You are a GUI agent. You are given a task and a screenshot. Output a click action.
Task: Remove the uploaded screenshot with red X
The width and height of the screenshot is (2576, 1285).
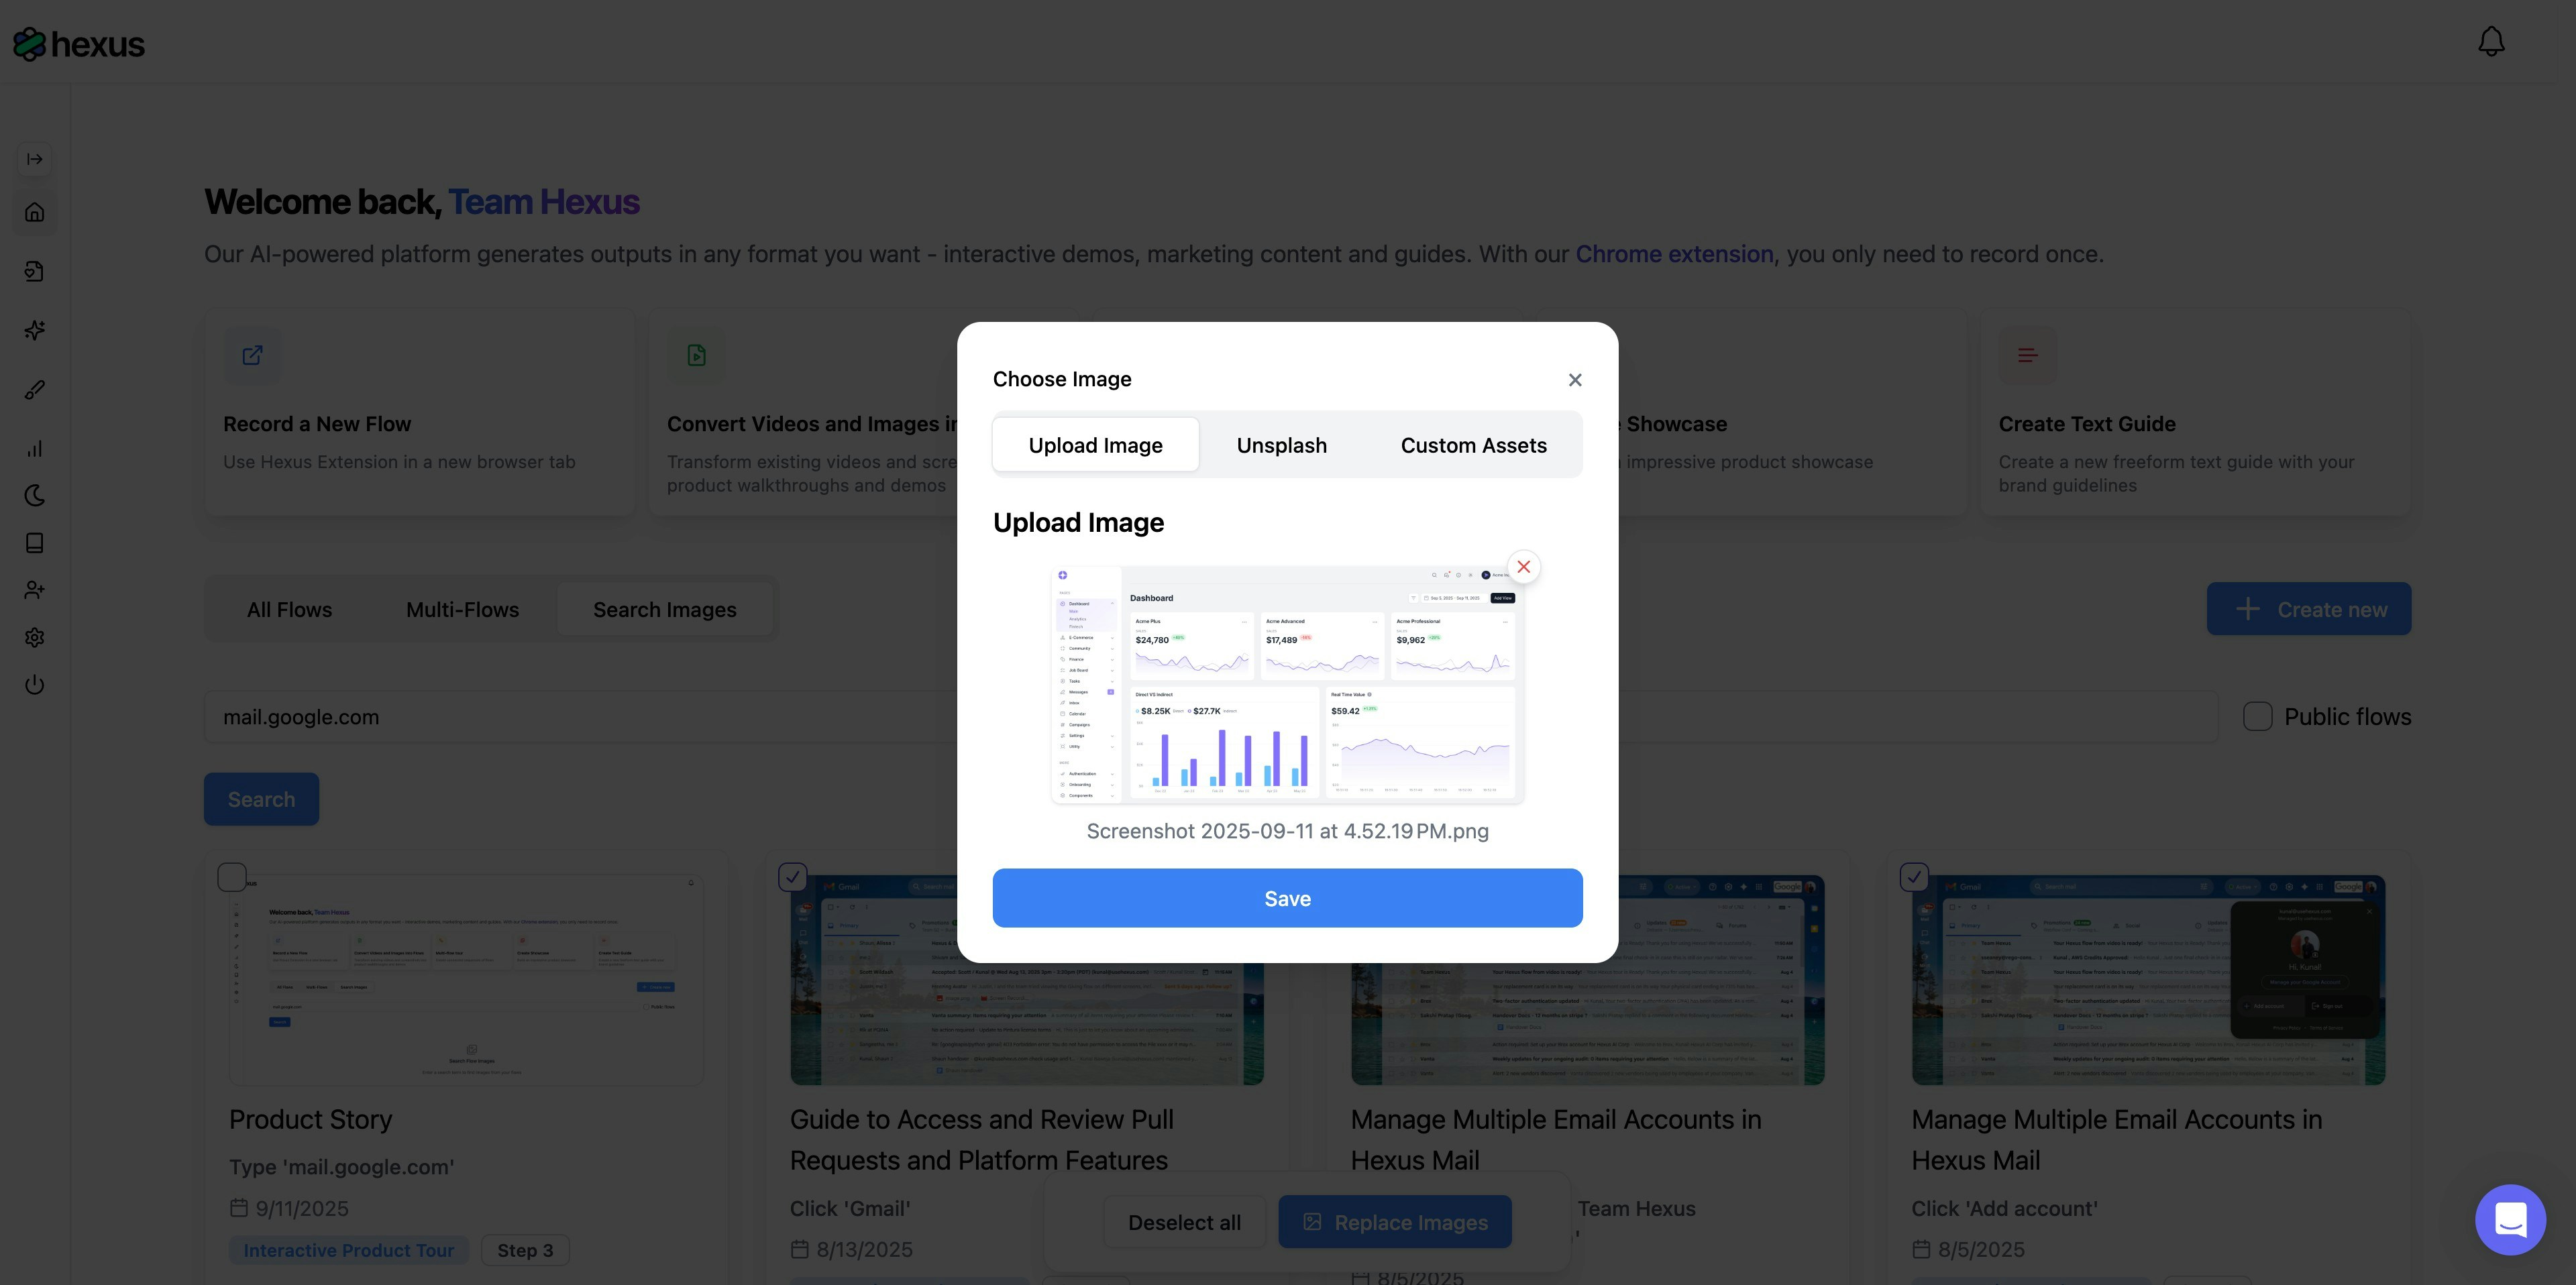1523,567
